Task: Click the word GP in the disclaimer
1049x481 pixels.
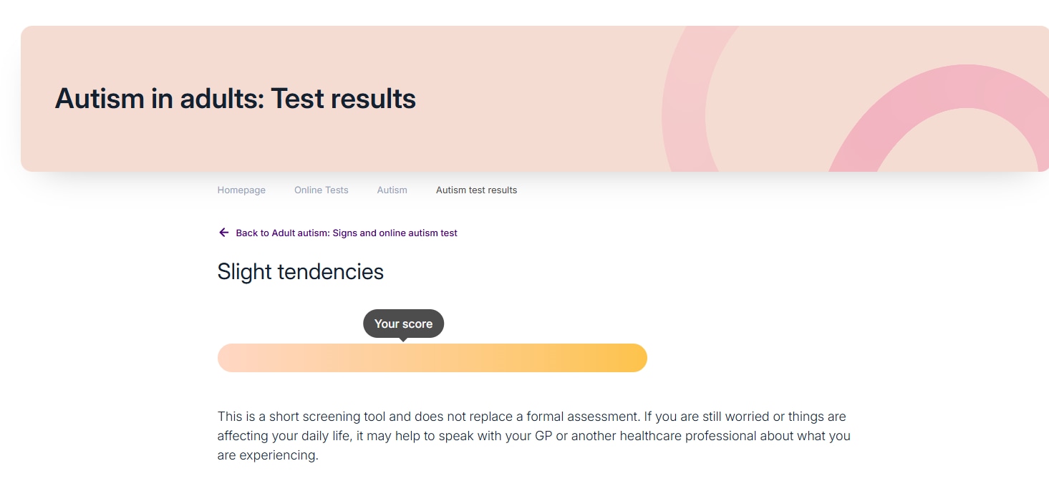Action: point(543,436)
